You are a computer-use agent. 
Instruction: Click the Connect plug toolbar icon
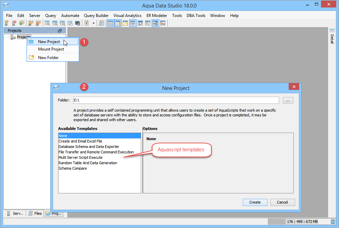31,23
